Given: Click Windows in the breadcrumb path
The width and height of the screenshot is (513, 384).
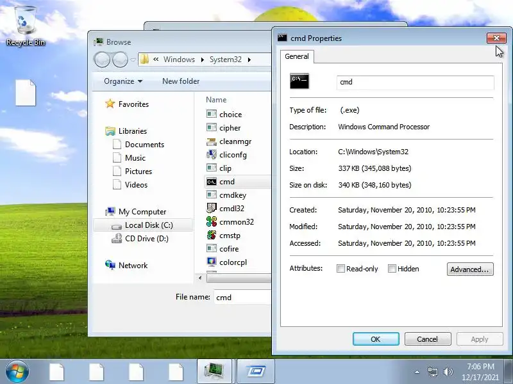Looking at the screenshot, I should click(x=179, y=60).
